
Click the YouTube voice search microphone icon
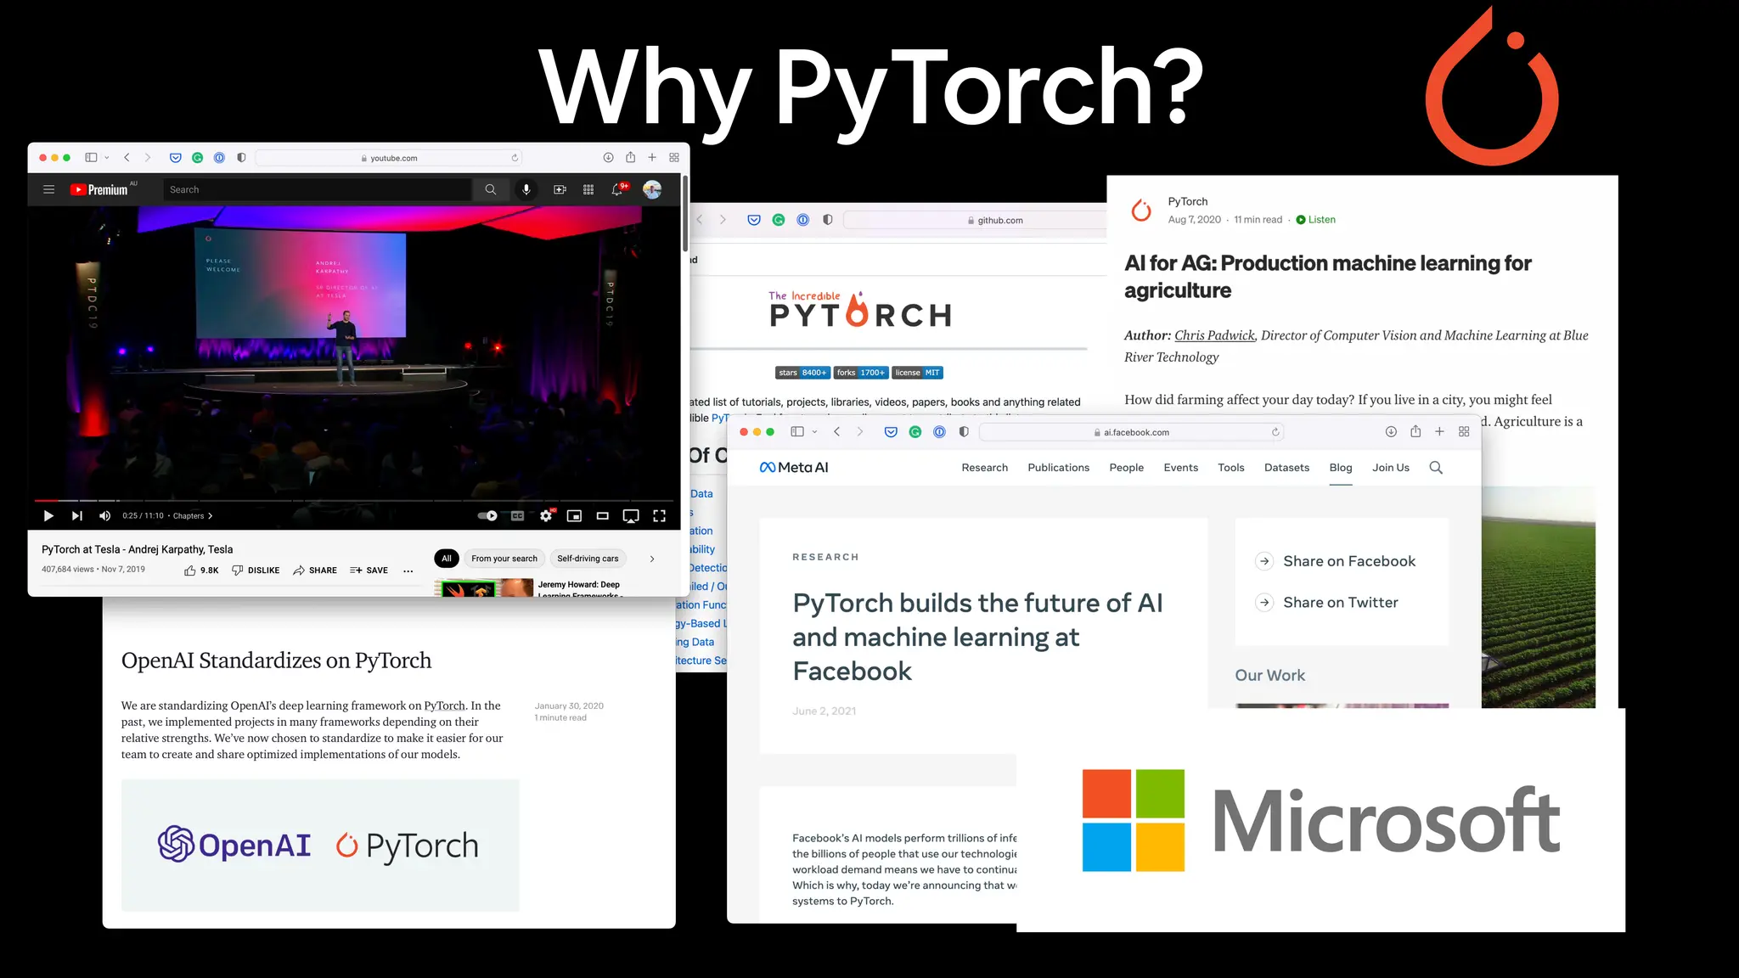pos(526,189)
